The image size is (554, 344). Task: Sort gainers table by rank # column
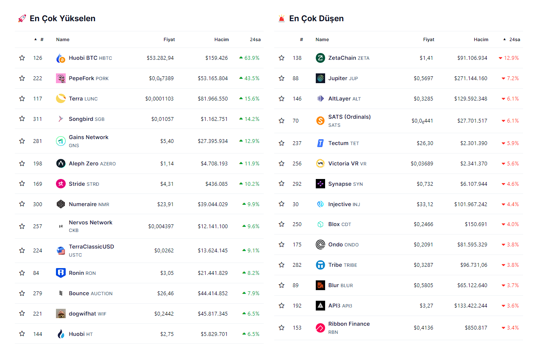(42, 39)
